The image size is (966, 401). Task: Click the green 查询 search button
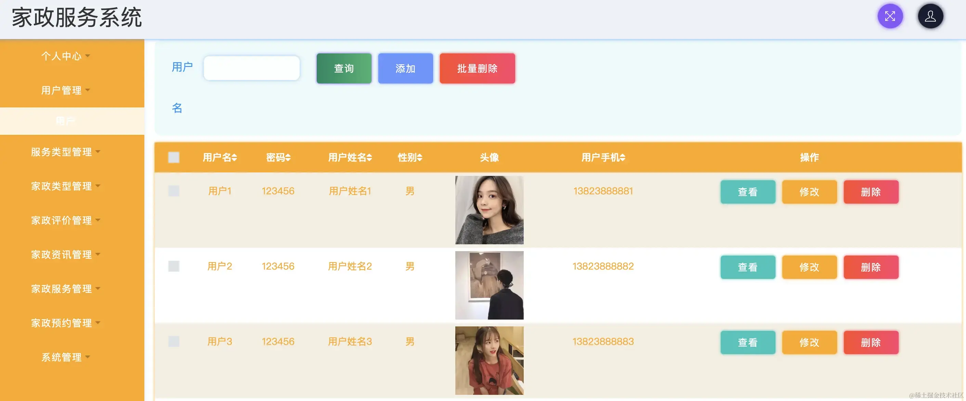(x=343, y=68)
